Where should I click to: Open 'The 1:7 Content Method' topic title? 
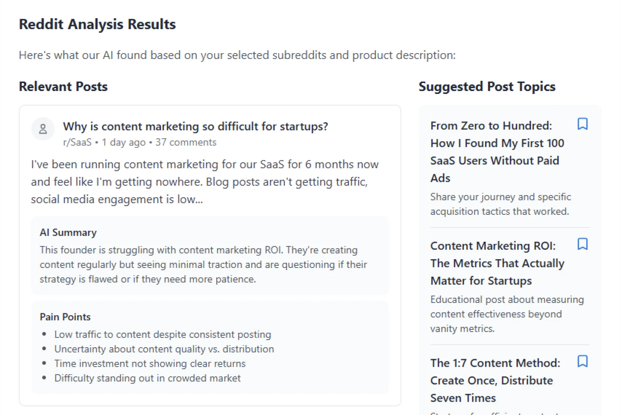(495, 380)
